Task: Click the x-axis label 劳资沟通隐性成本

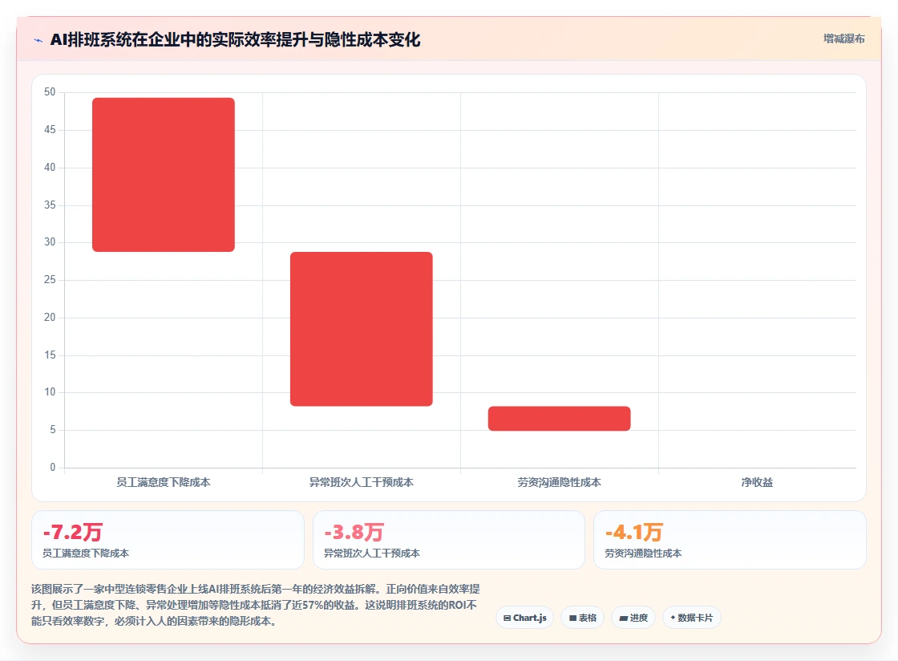Action: tap(559, 482)
